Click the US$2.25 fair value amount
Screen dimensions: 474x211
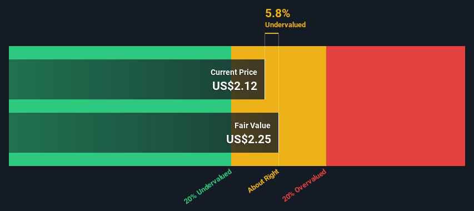click(248, 139)
